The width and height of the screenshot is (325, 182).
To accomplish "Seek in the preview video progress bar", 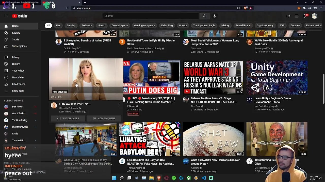I will [x=86, y=100].
